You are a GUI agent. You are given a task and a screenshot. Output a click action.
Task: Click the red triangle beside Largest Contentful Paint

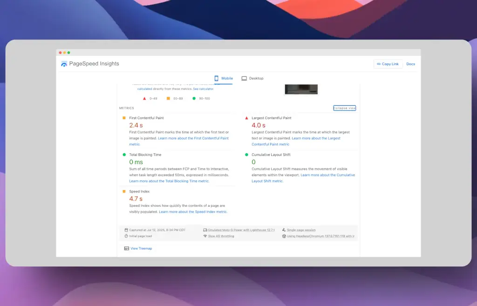[246, 118]
